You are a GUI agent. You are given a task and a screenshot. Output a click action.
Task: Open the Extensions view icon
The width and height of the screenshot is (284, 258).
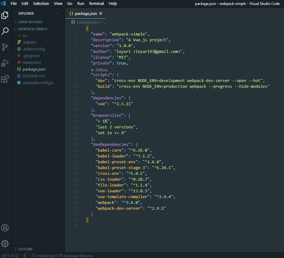[x=5, y=79]
